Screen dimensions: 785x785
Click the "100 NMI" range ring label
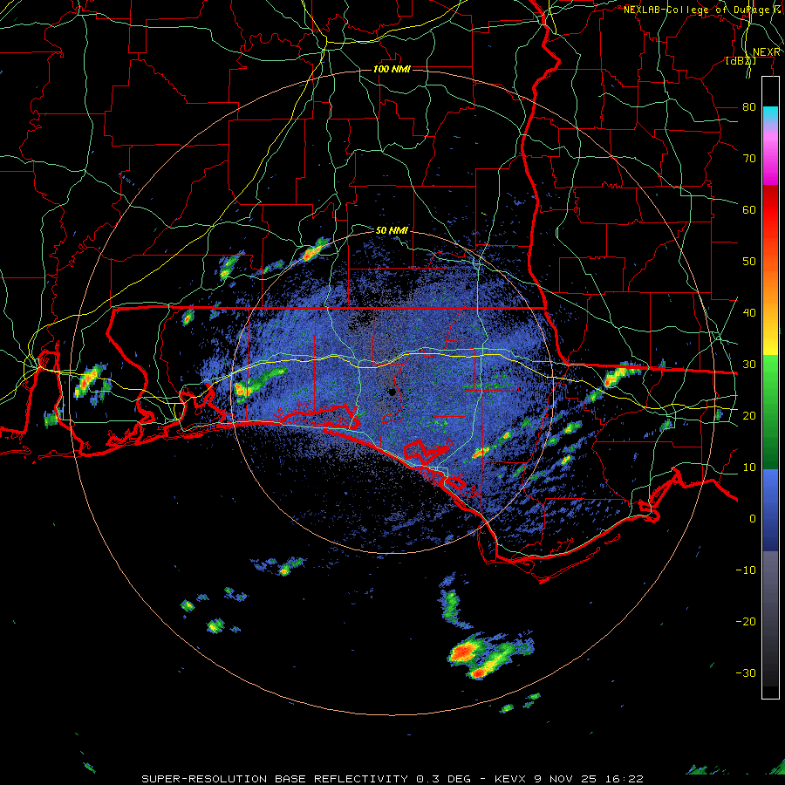392,69
